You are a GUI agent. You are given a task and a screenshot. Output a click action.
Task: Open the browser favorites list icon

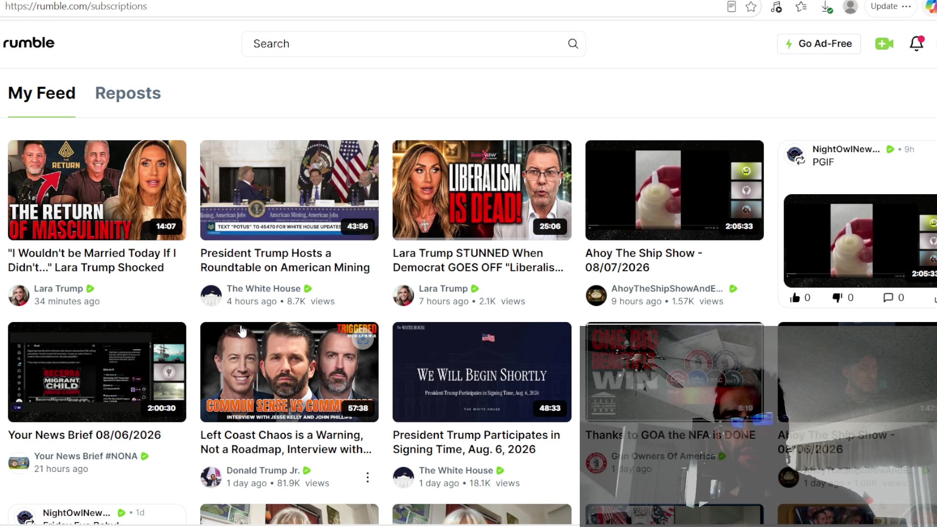click(x=801, y=7)
